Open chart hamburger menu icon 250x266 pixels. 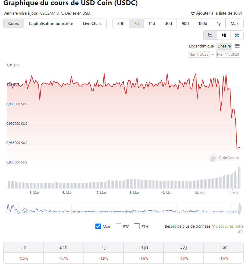coord(237,46)
